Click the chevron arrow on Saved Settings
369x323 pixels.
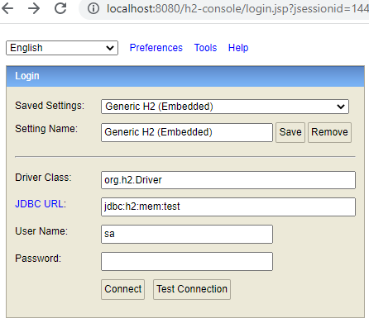(341, 107)
